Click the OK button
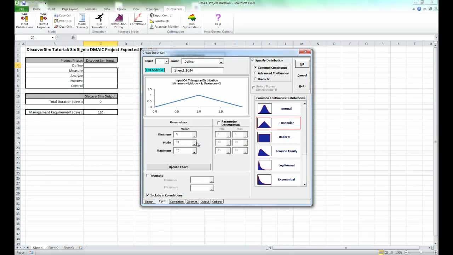This screenshot has height=255, width=453. 302,64
